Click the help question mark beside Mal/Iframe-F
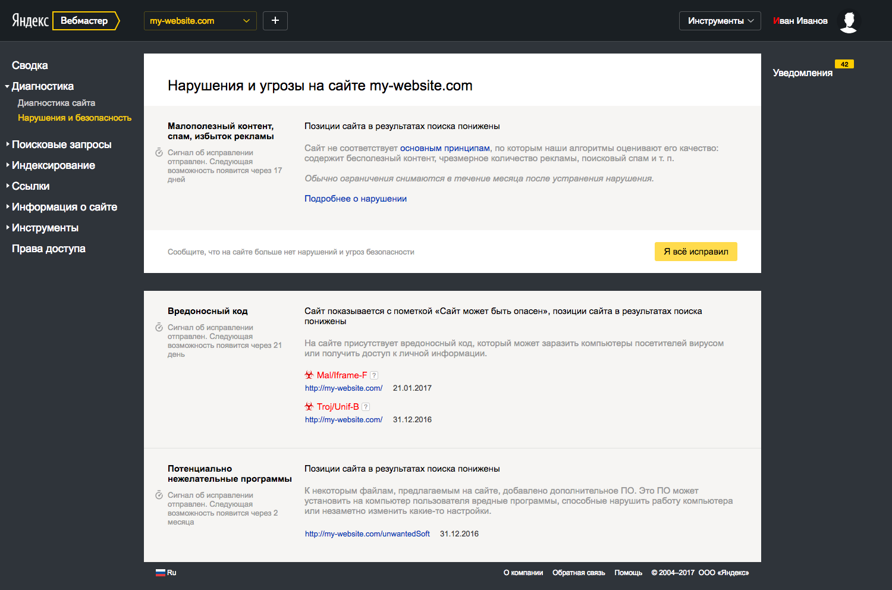 (x=374, y=375)
